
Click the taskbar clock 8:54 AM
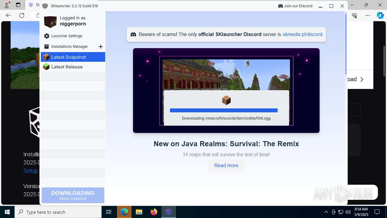[x=361, y=212]
